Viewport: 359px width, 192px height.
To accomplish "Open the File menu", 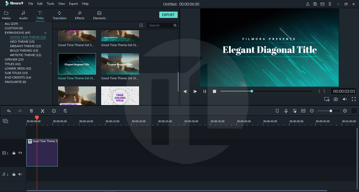I will click(x=31, y=4).
